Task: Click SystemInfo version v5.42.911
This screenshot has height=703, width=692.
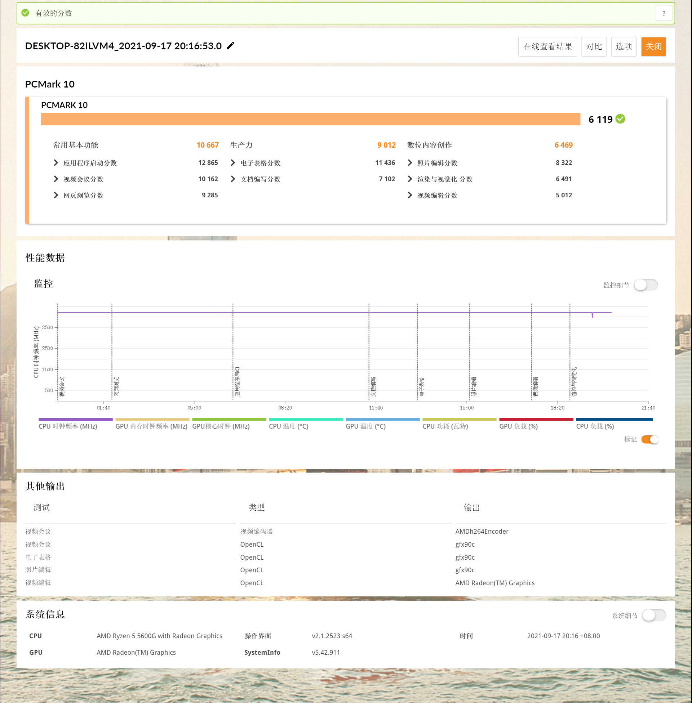Action: (x=326, y=653)
